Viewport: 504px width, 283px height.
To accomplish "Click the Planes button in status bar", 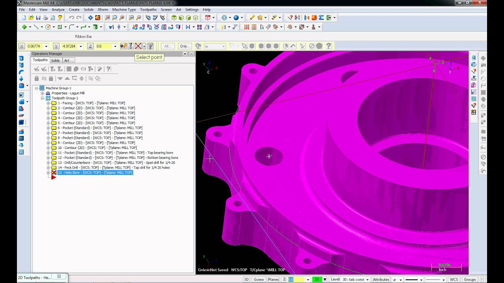I will (x=273, y=279).
